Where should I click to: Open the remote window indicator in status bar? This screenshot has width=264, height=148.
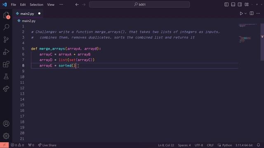[x=5, y=145]
